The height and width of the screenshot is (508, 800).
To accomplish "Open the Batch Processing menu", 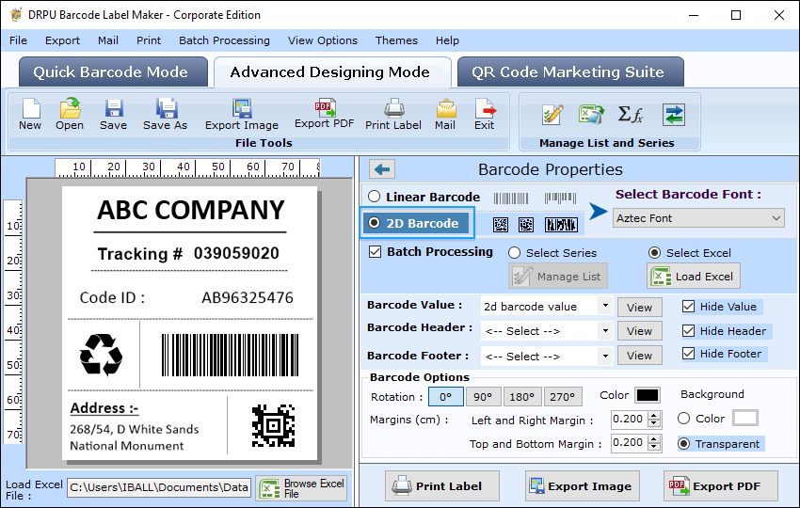I will (x=224, y=40).
